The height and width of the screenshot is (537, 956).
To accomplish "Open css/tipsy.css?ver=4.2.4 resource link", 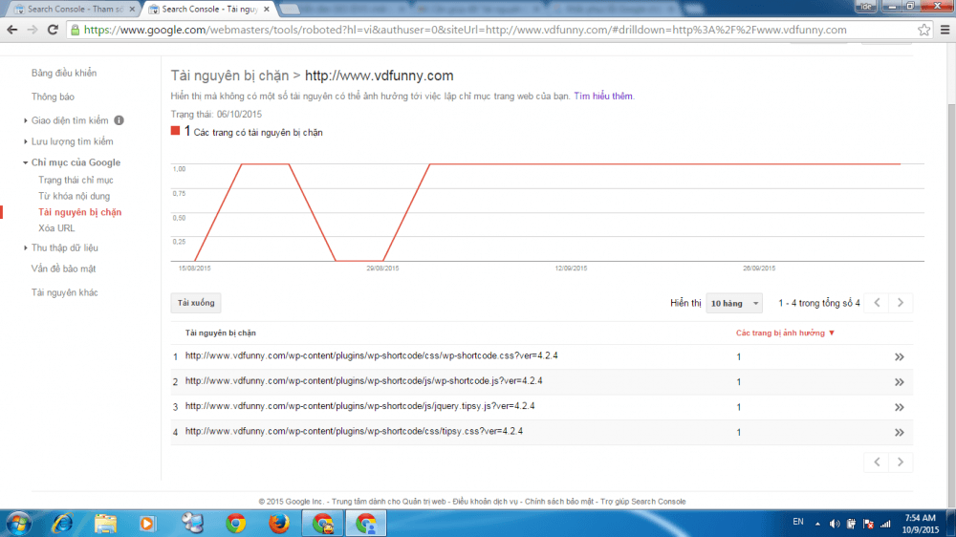I will click(x=354, y=431).
